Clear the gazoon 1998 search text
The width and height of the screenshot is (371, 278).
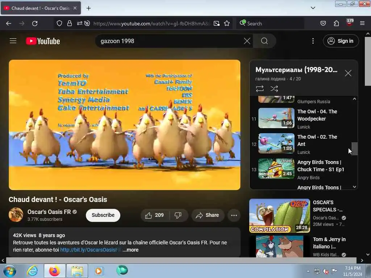coord(247,41)
